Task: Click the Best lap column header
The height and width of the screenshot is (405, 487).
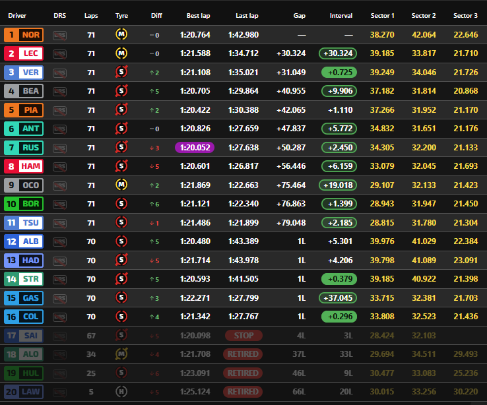Action: point(198,15)
